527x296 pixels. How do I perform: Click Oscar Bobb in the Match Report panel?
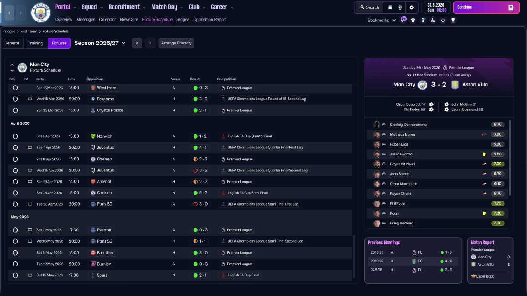(x=485, y=276)
